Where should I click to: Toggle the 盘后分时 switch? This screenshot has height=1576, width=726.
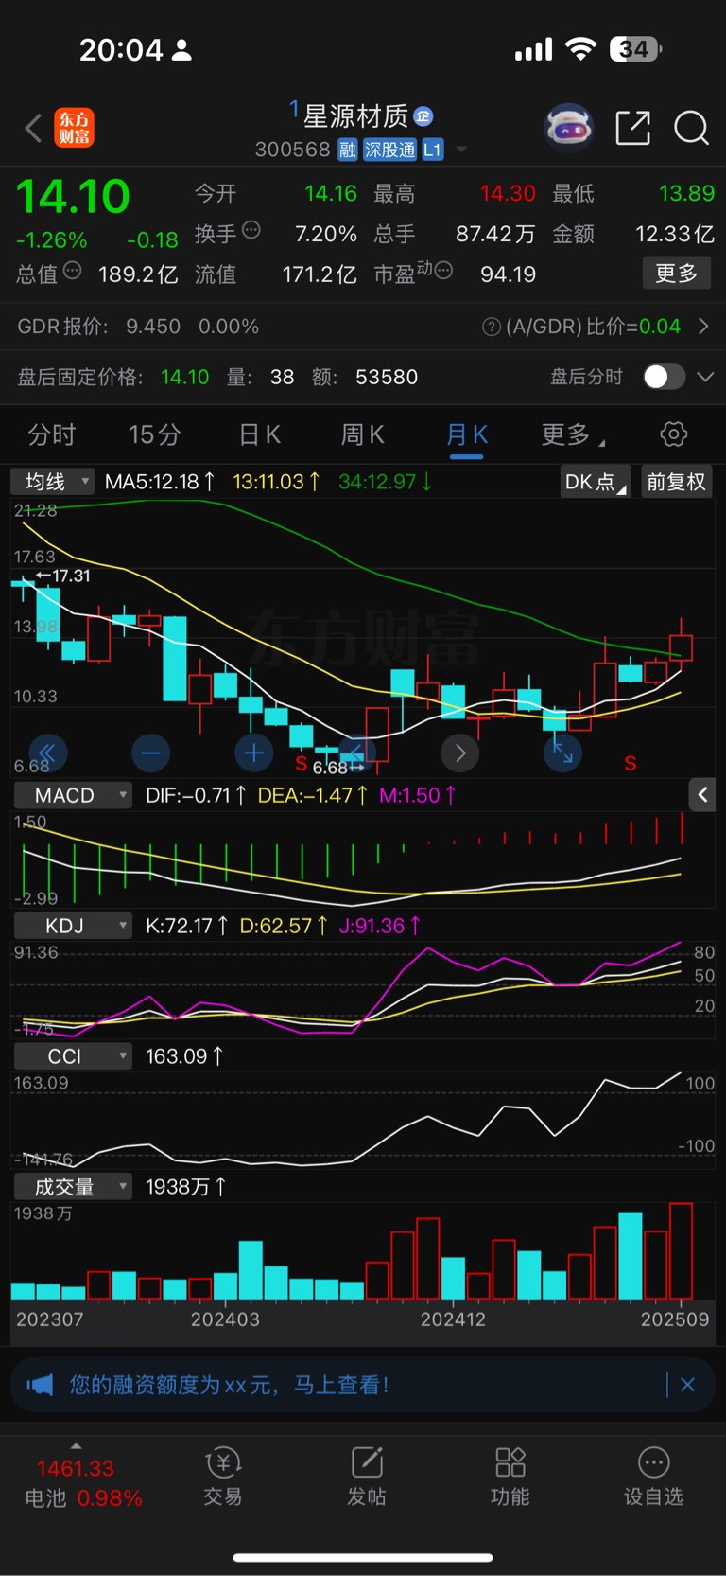pyautogui.click(x=664, y=377)
